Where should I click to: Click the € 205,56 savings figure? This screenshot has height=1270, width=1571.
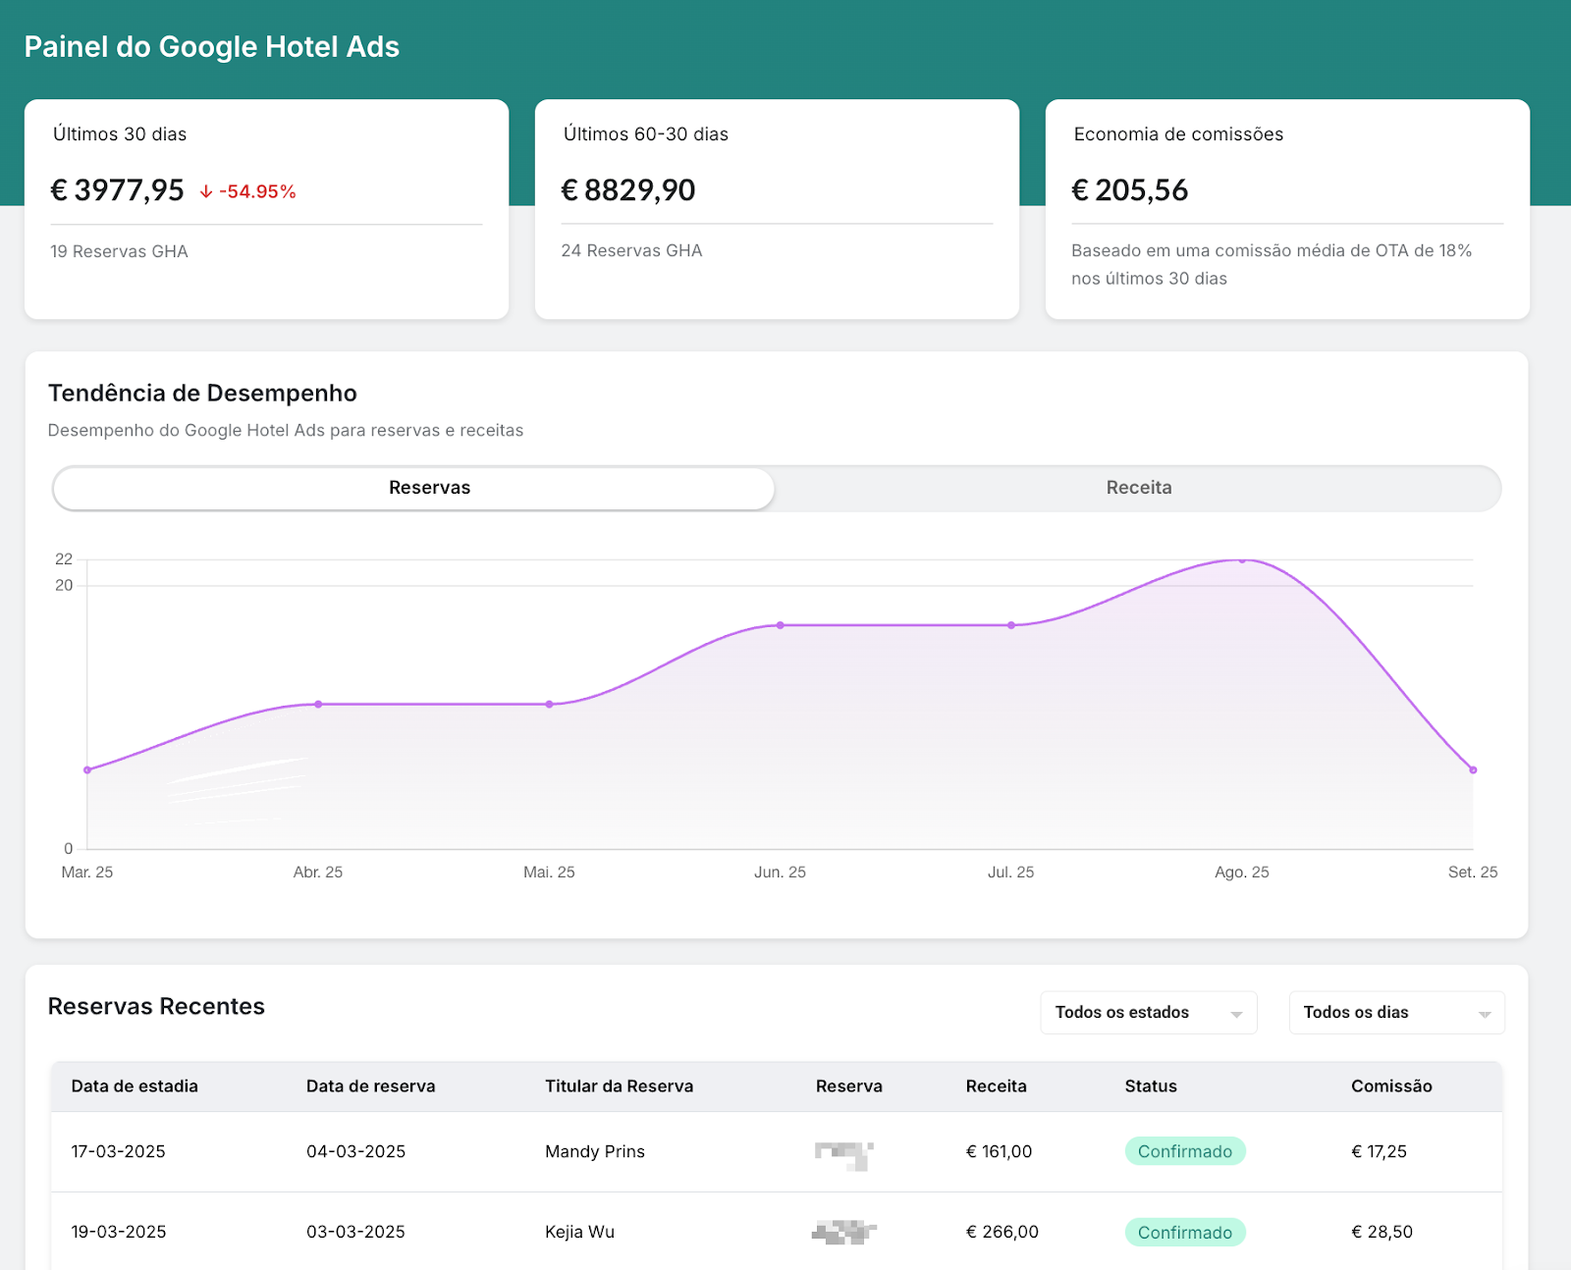1129,190
